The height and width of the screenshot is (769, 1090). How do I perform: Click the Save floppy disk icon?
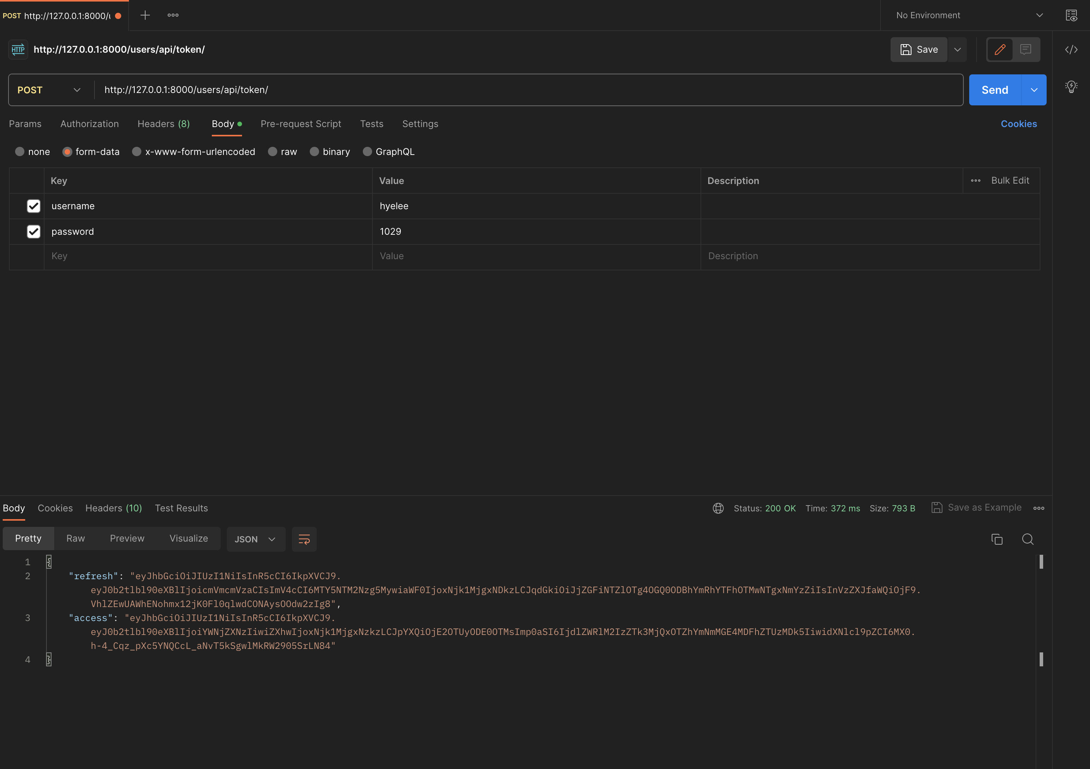coord(906,50)
